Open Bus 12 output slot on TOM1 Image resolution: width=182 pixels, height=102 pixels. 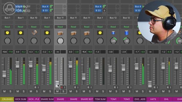(x=113, y=18)
